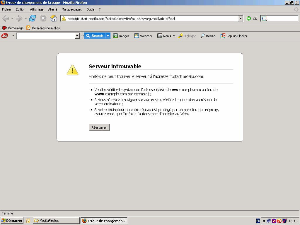Click the quick launch icon beside Démarrer

pyautogui.click(x=28, y=221)
